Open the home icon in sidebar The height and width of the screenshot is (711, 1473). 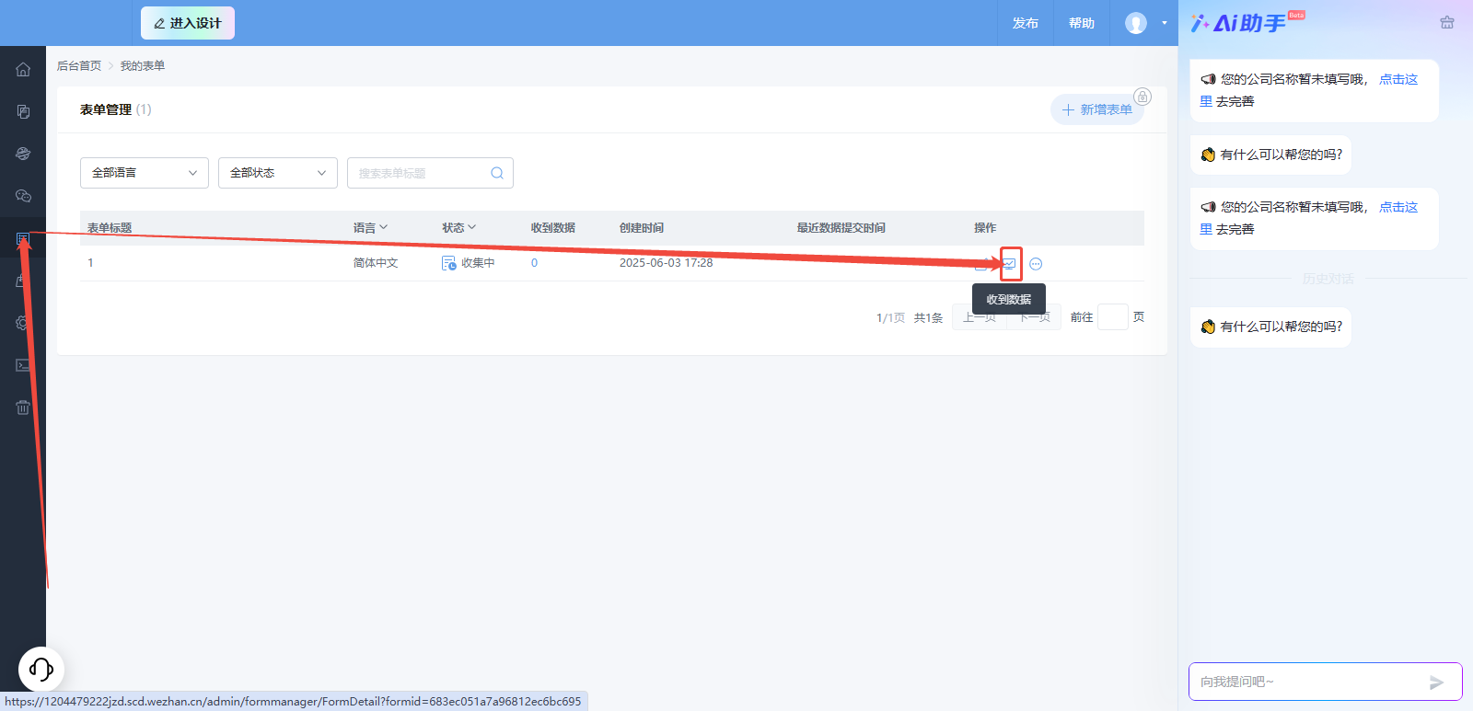coord(23,69)
